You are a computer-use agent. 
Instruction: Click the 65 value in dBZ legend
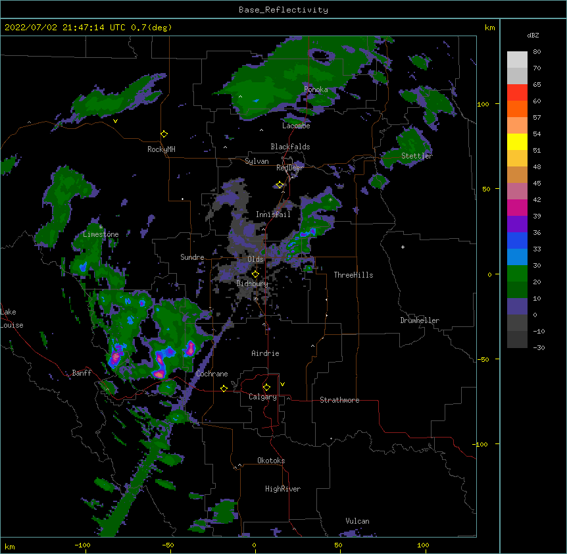click(537, 84)
